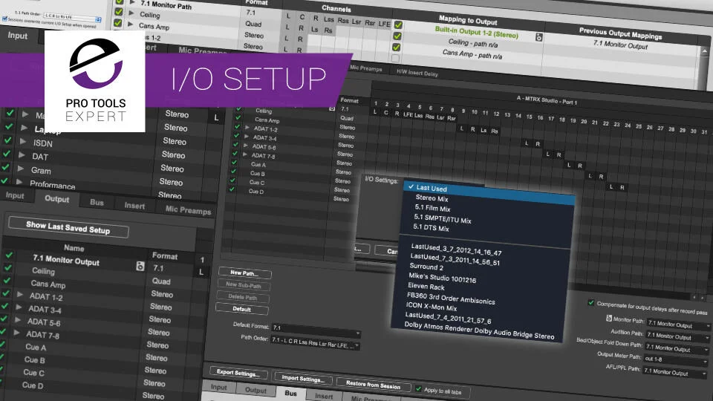Expand the DAT path triangle
The width and height of the screenshot is (713, 401).
coord(22,155)
